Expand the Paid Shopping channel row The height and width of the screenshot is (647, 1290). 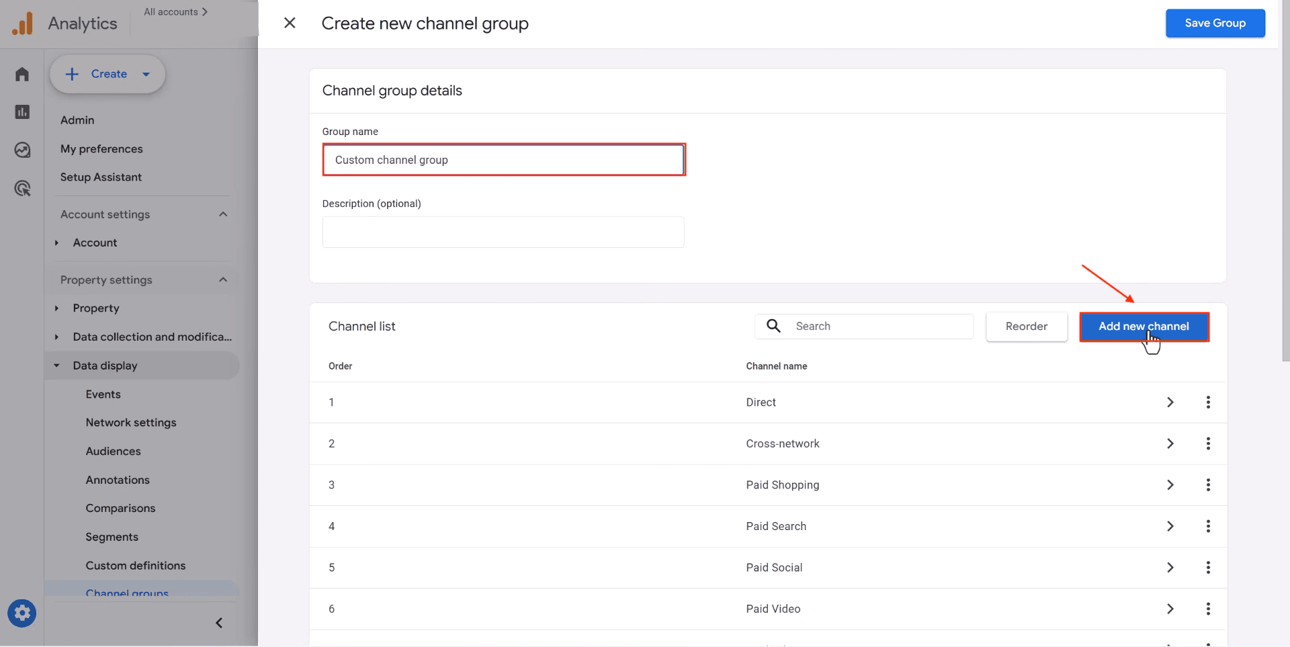coord(1170,484)
